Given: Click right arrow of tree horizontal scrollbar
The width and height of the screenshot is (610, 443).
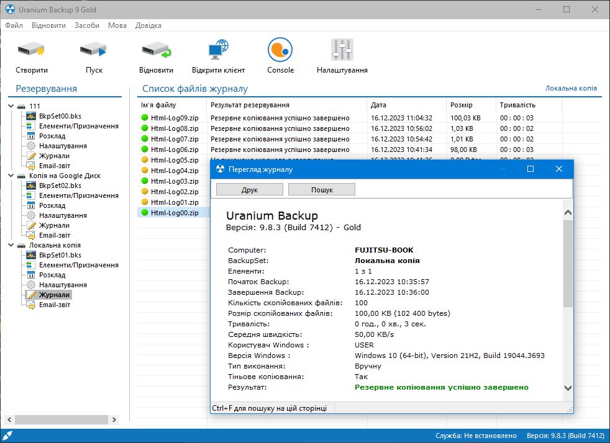Looking at the screenshot, I should 114,419.
